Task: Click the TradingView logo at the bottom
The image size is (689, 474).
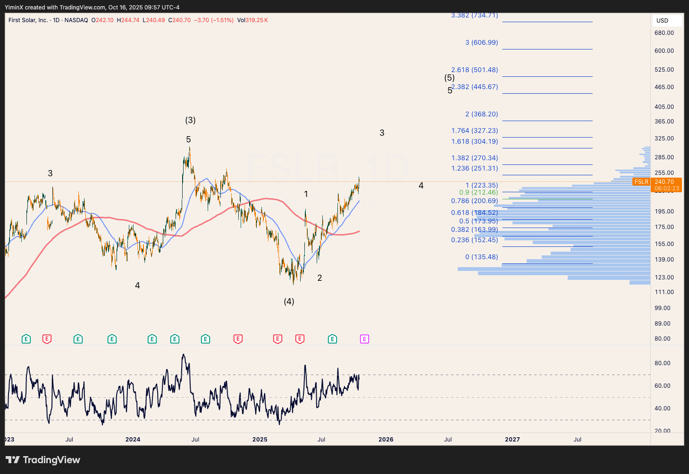Action: 43,460
